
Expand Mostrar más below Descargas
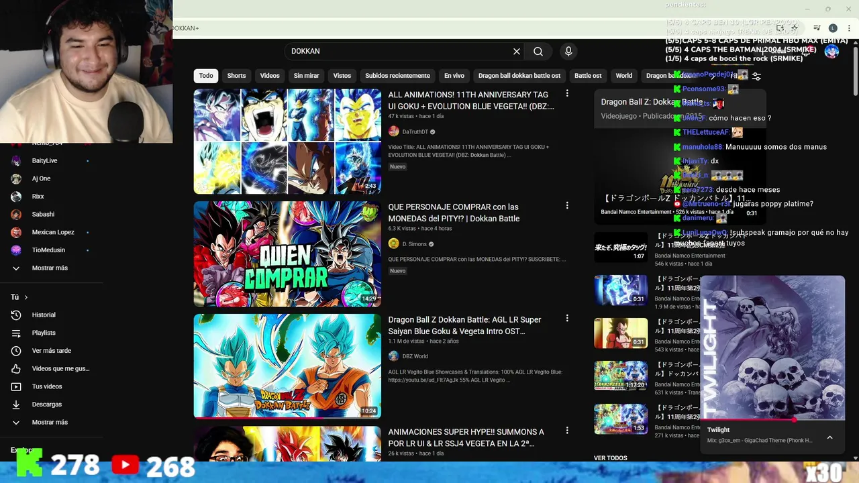51,422
